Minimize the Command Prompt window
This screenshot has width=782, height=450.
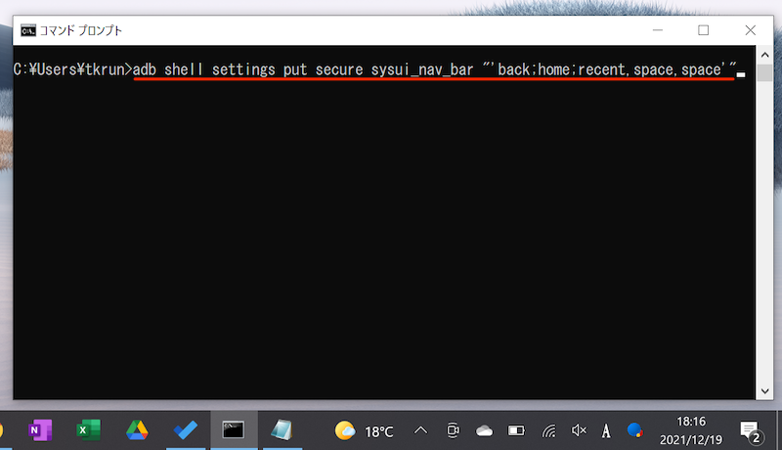[x=659, y=30]
